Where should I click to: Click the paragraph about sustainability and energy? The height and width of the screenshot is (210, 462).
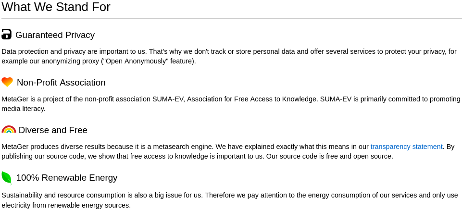tap(229, 200)
